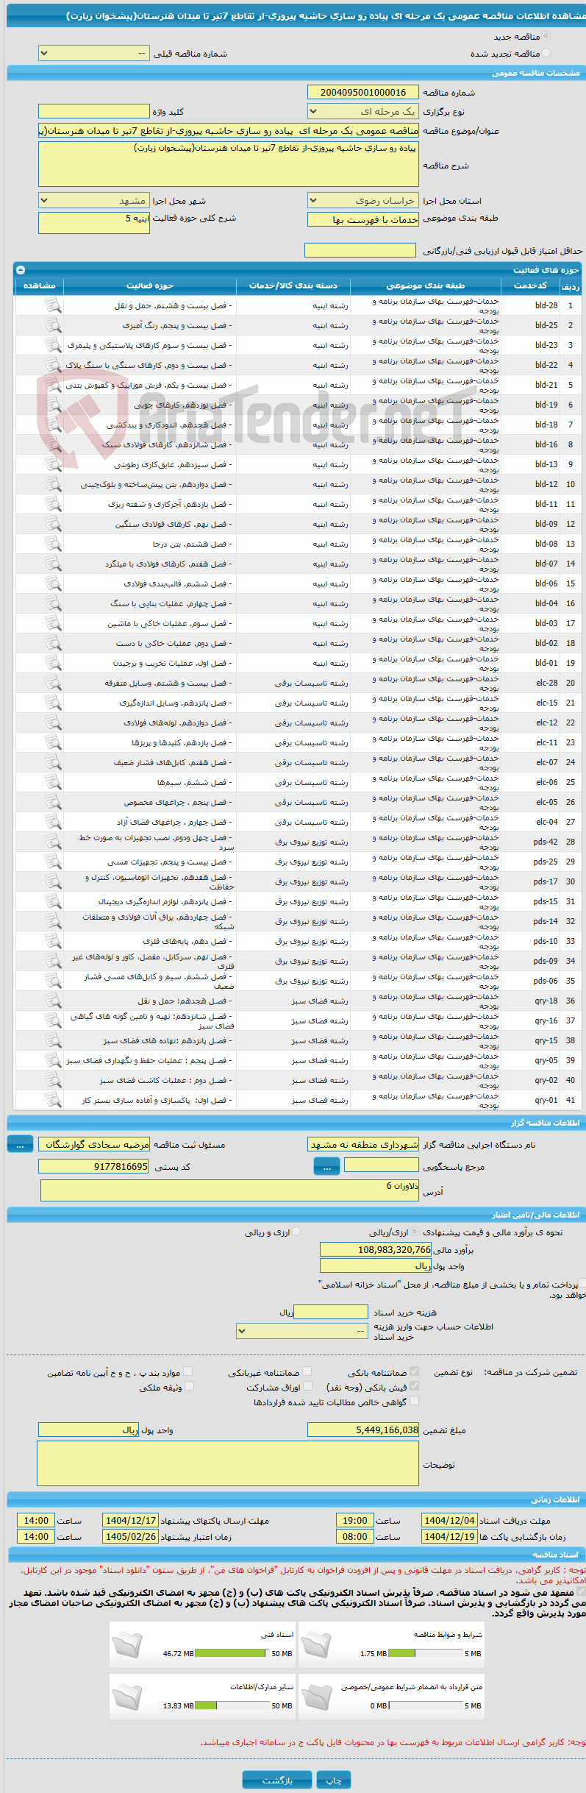
Task: Open view icon for row bld-28
Action: tap(53, 305)
